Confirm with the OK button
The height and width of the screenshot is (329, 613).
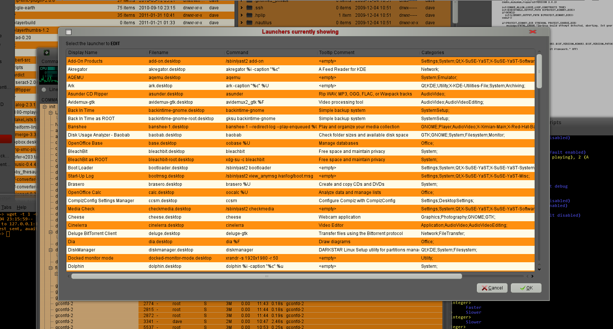click(x=526, y=288)
